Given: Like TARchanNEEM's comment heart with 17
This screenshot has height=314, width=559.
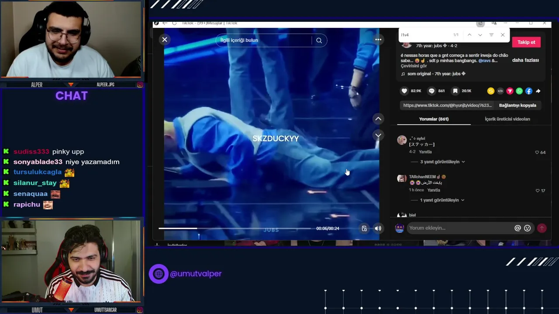Looking at the screenshot, I should click(x=538, y=191).
